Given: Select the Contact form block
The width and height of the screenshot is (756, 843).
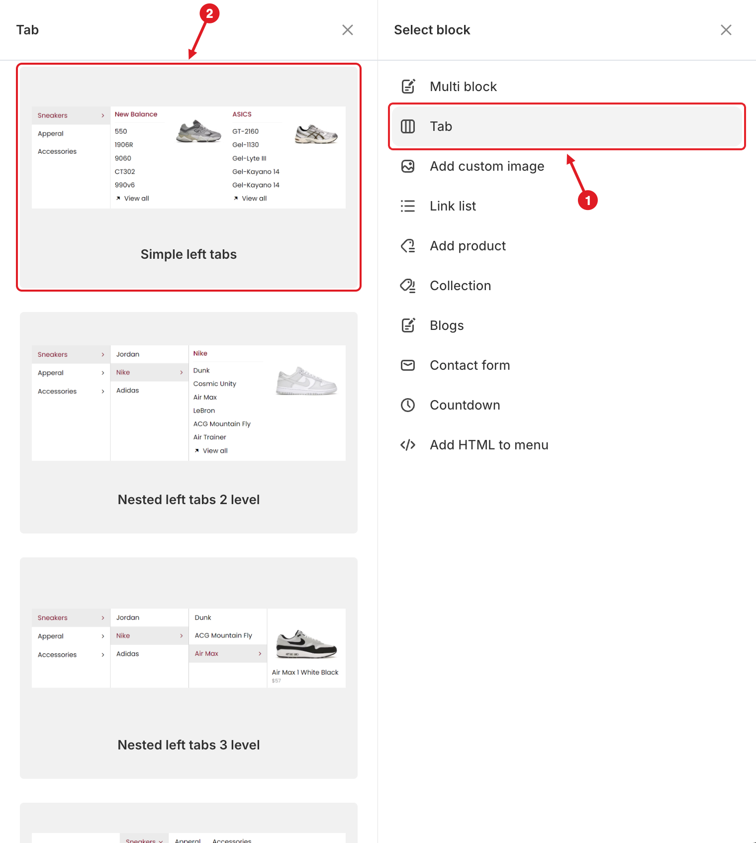Looking at the screenshot, I should point(567,365).
